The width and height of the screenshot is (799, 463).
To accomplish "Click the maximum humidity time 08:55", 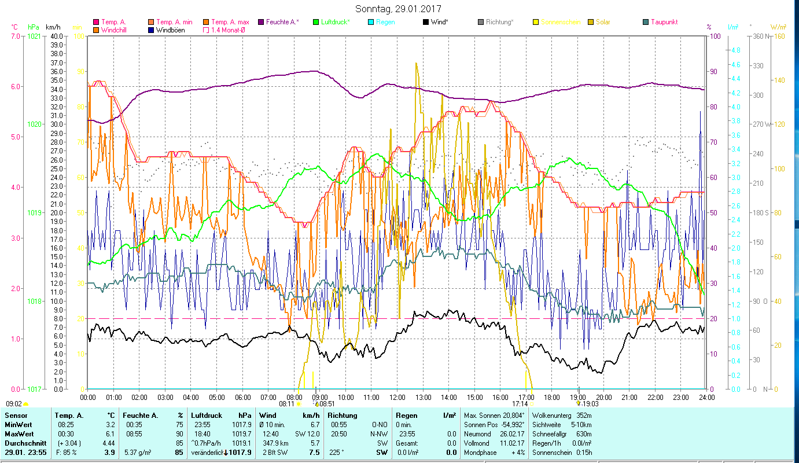I will point(133,433).
